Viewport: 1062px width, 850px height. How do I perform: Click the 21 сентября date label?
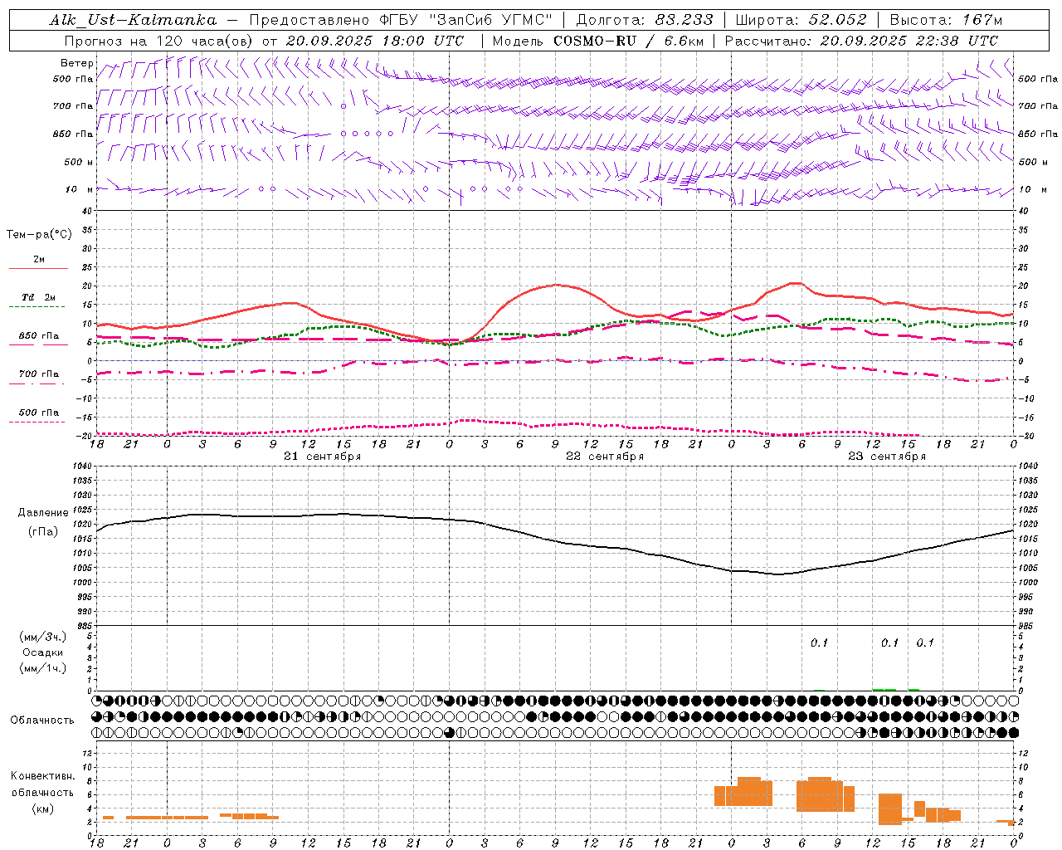click(x=322, y=457)
